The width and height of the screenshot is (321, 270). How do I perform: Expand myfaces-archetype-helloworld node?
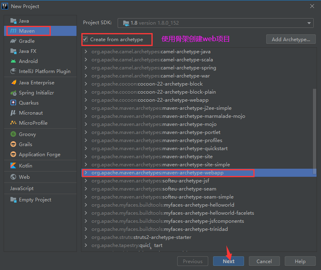pyautogui.click(x=86, y=205)
